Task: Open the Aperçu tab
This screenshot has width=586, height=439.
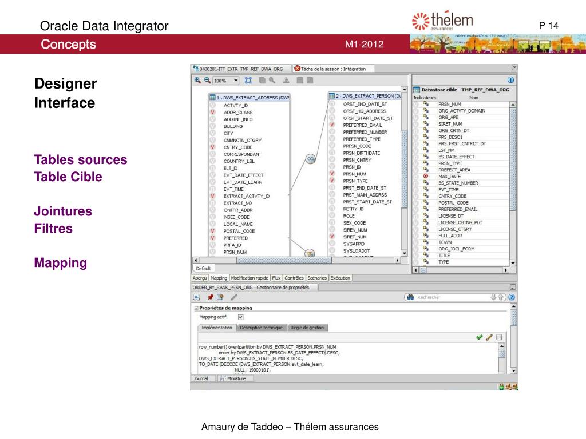Action: (200, 278)
